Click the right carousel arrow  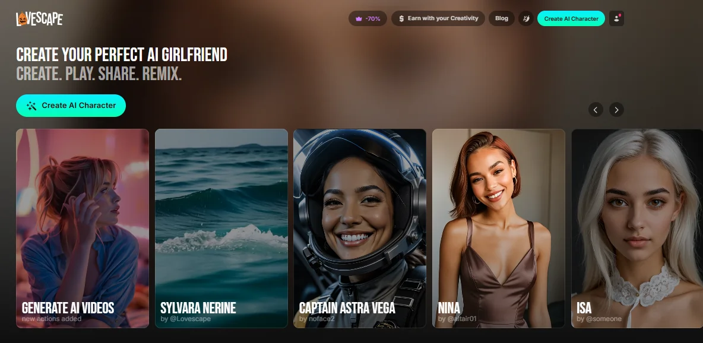coord(617,110)
